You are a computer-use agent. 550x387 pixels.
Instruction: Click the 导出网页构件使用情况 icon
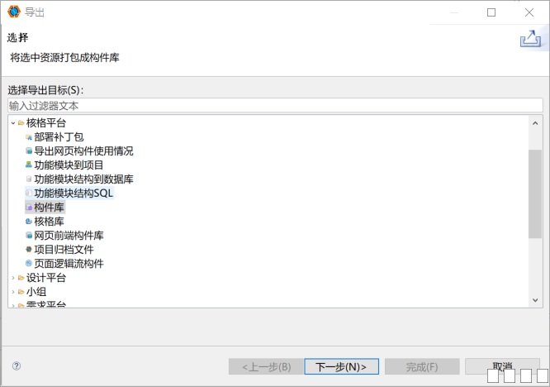click(29, 151)
